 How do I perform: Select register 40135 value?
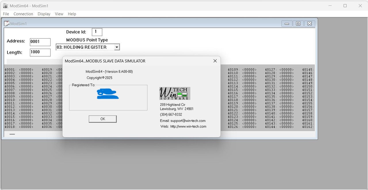coord(287,97)
